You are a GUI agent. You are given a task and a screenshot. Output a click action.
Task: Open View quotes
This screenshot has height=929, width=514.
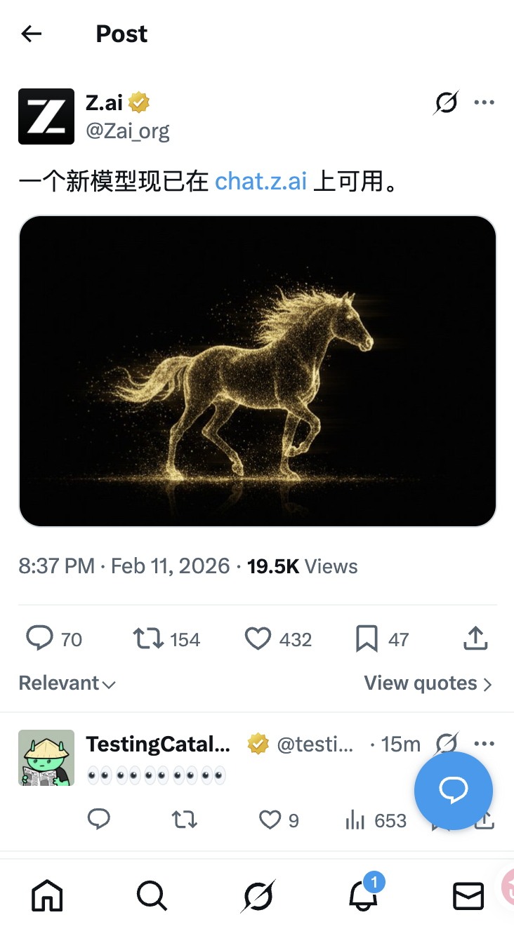click(x=428, y=683)
